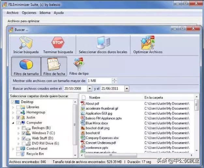Check the Homegroup checkbox

(x=18, y=112)
